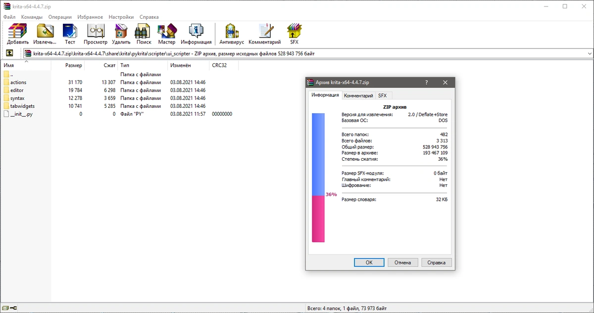Click the actions size value 31 170
Screen dimensions: 594x313
[75, 82]
